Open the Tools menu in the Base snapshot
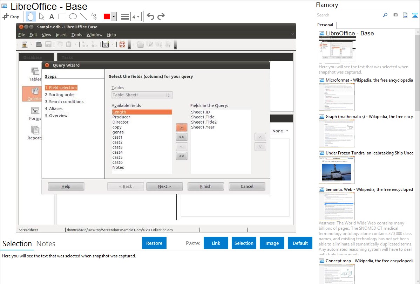Screen dimensions: 420x284 (x=77, y=35)
